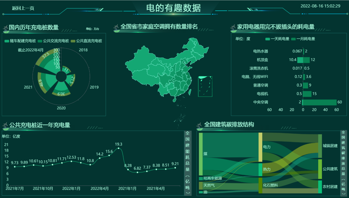Click the windmill icon beside 全国建筑碳排放结构
349x198 pixels.
pos(199,124)
